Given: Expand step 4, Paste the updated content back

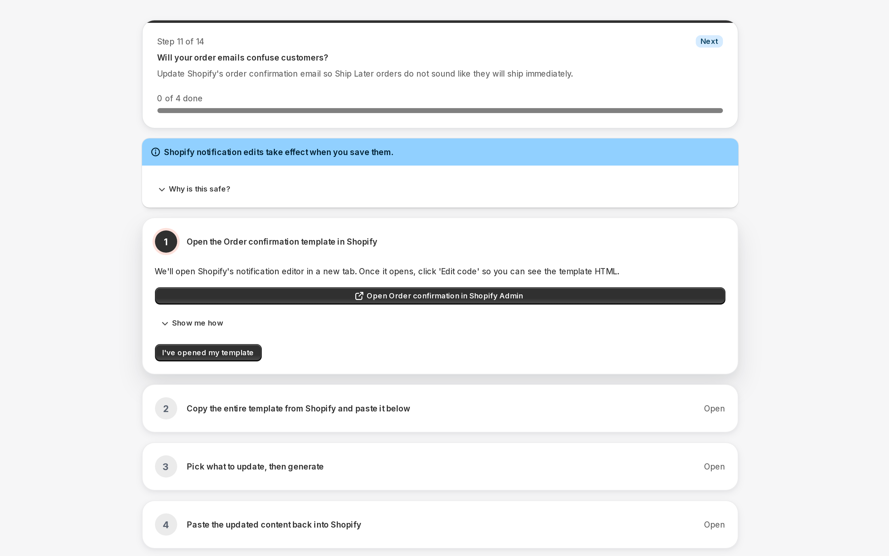Looking at the screenshot, I should tap(440, 524).
